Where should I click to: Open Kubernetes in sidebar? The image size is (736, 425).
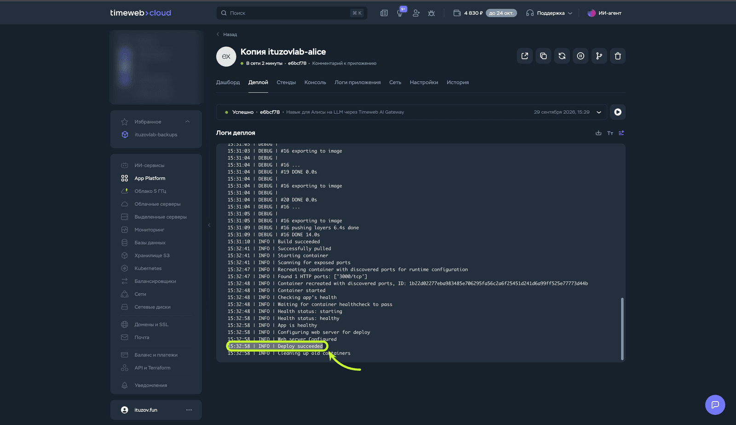tap(148, 268)
